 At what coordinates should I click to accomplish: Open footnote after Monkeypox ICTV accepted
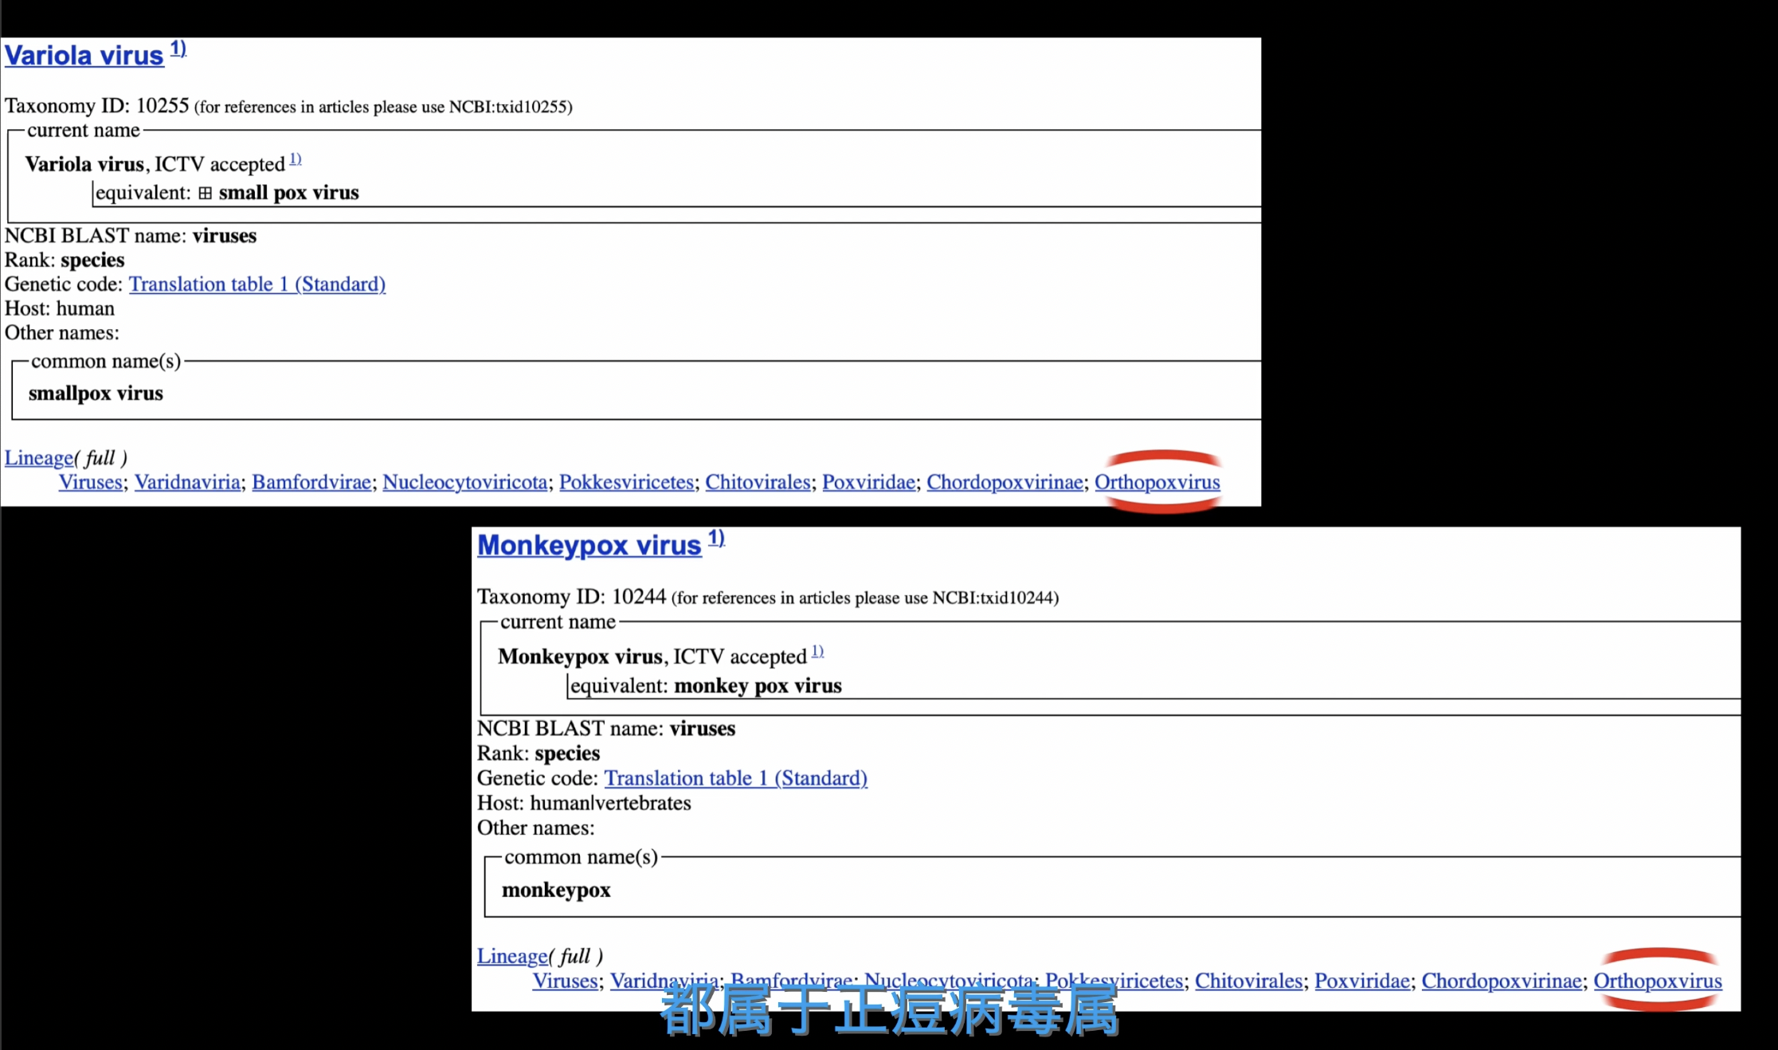pyautogui.click(x=817, y=652)
